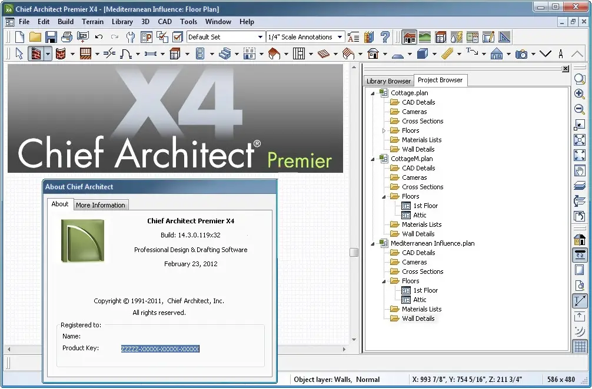Click the drawing area scroll-down arrow

354,340
